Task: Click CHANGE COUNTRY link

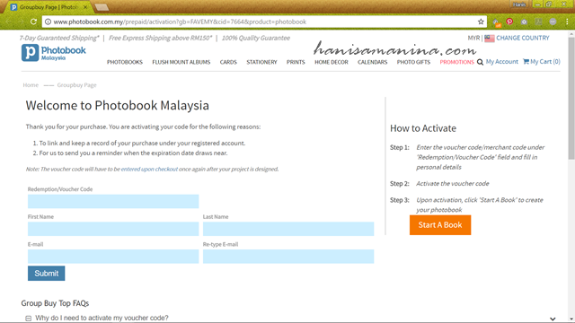Action: click(x=523, y=38)
